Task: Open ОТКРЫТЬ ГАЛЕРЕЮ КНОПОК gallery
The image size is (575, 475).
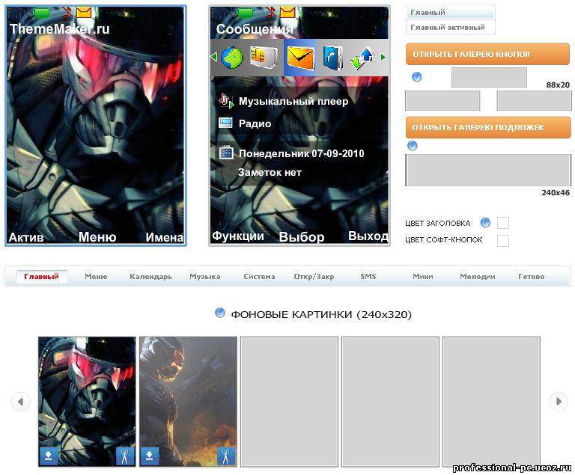Action: tap(487, 54)
